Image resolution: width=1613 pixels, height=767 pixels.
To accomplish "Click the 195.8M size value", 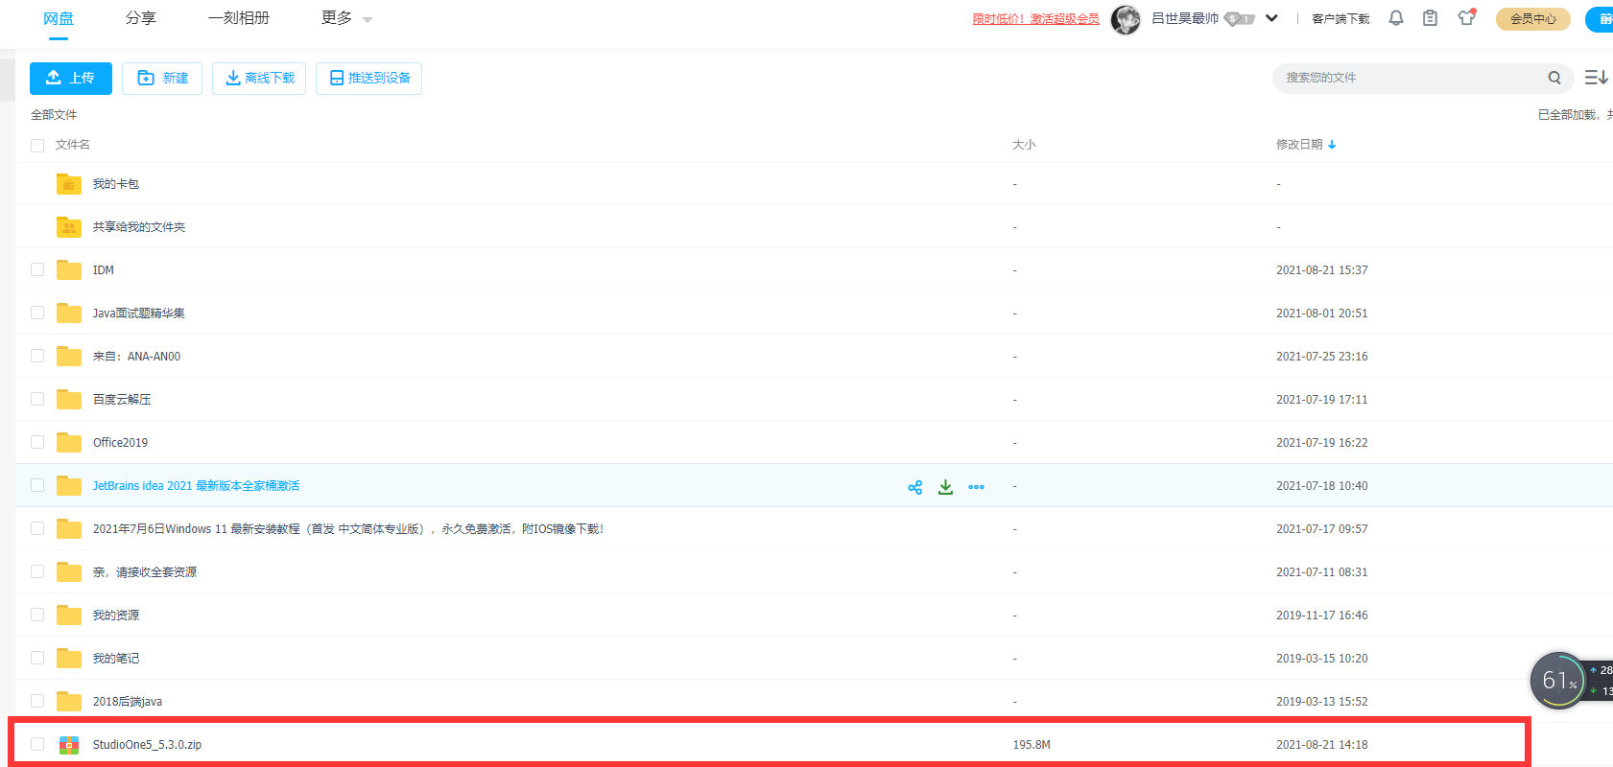I will click(x=1032, y=745).
